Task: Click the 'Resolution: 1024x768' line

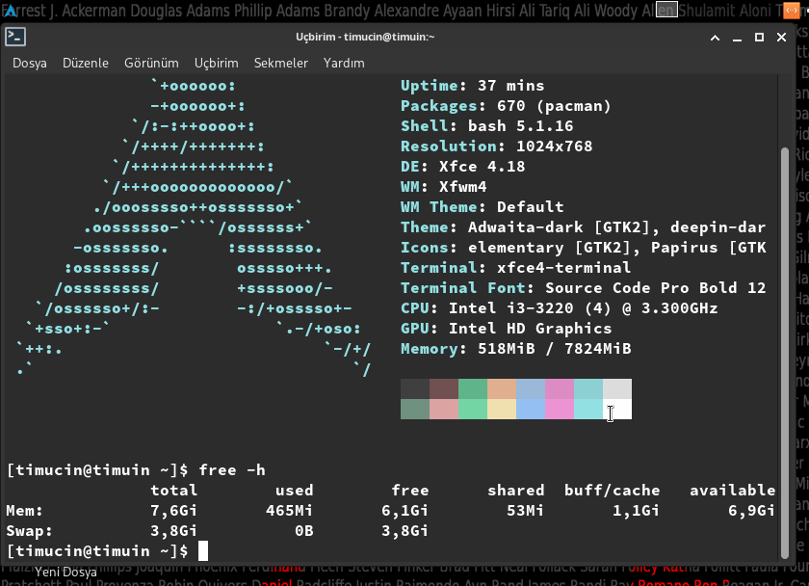Action: [496, 146]
